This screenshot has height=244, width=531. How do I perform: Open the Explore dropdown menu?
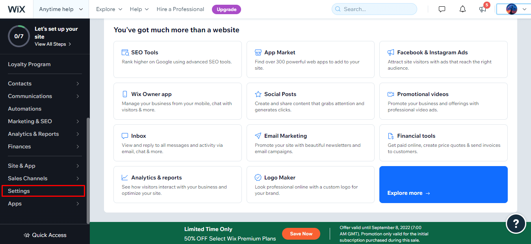[x=109, y=9]
